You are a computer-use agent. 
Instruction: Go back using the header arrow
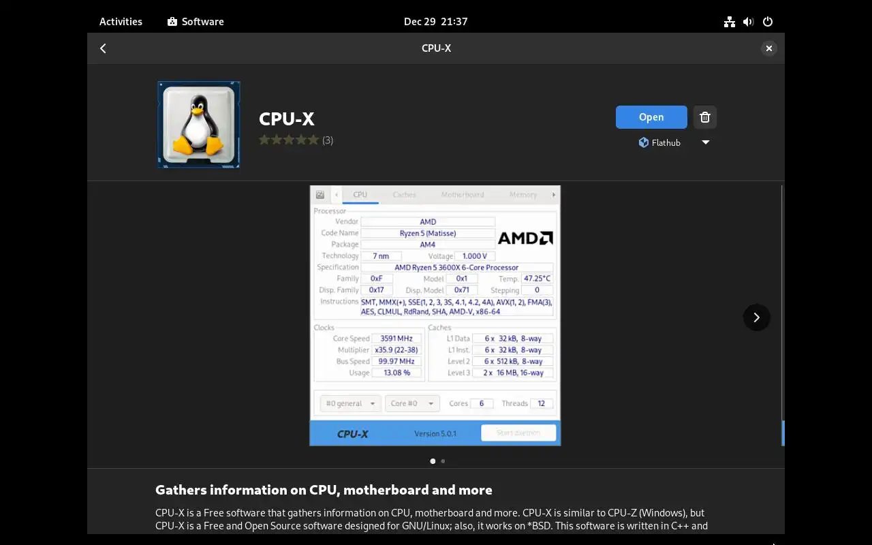point(103,48)
